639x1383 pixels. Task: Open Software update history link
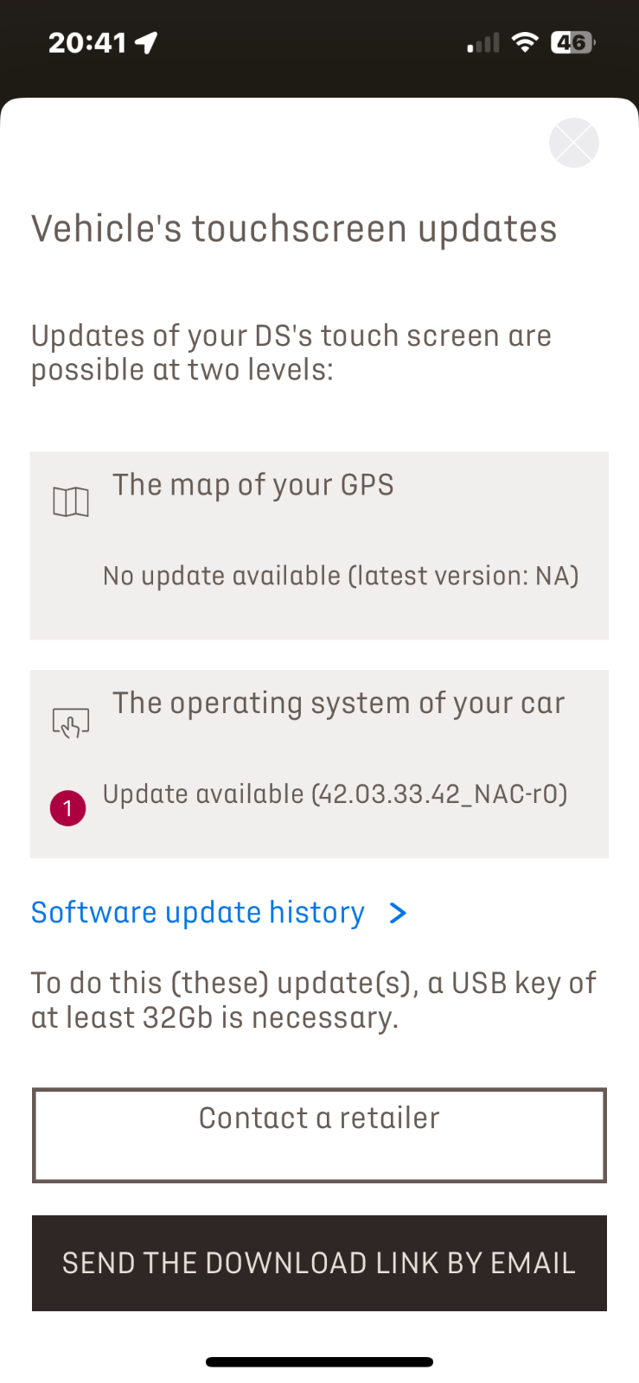198,913
